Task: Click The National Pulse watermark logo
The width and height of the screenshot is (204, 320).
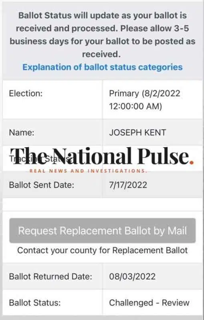Action: [x=102, y=156]
